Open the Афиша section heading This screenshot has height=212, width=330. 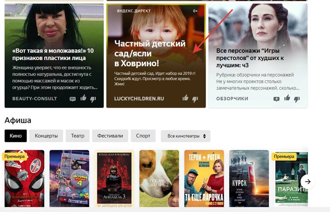coord(18,120)
